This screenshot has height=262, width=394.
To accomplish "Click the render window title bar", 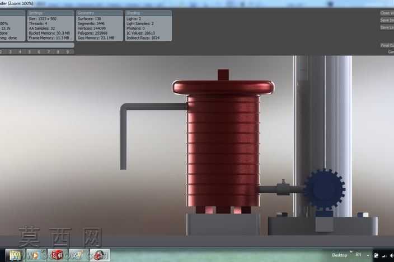I will 197,3.
